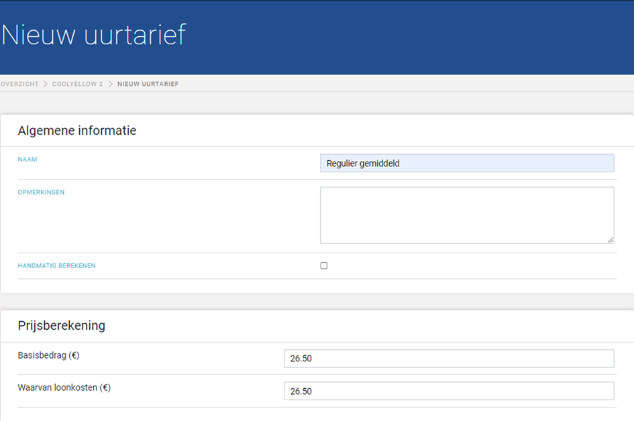
Task: Open the COOLYELLOW 2 breadcrumb
Action: (x=77, y=84)
